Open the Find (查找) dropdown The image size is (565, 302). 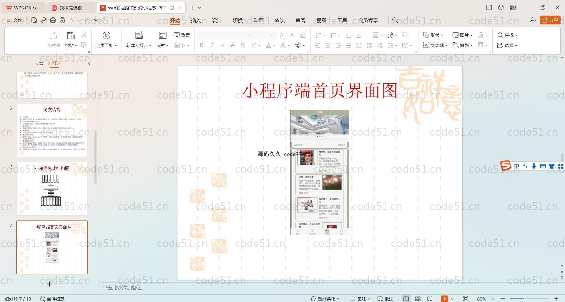[x=507, y=35]
